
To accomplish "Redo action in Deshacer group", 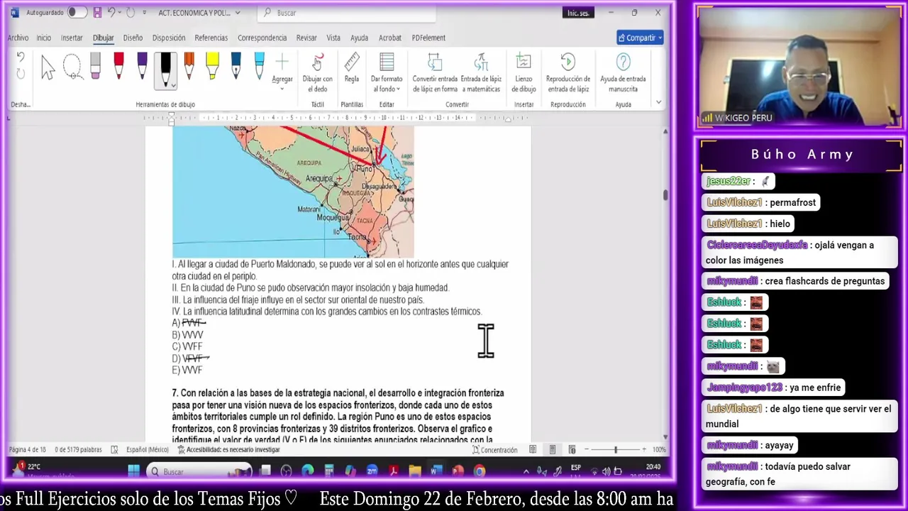I will point(21,73).
